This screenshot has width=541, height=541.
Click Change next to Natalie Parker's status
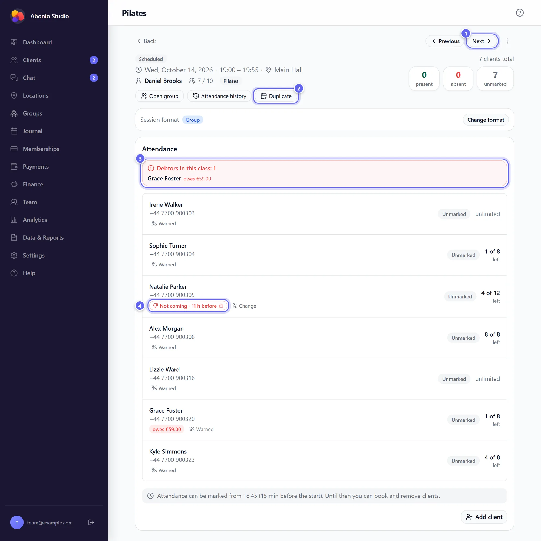pyautogui.click(x=244, y=306)
